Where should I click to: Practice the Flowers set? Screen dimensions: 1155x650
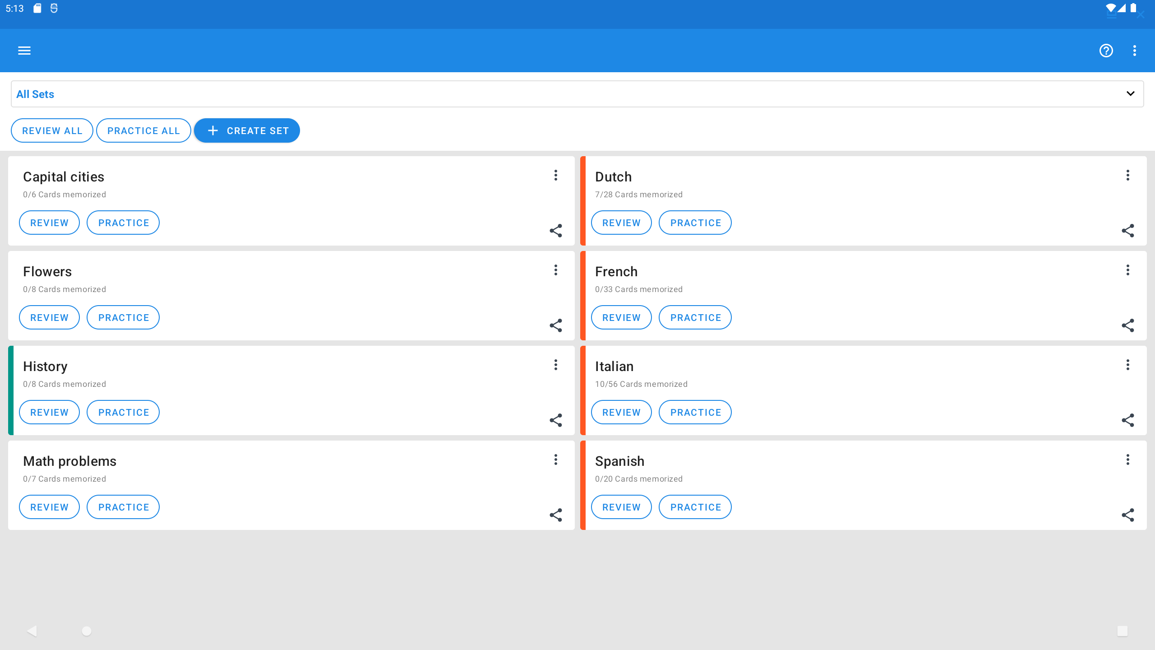tap(123, 317)
